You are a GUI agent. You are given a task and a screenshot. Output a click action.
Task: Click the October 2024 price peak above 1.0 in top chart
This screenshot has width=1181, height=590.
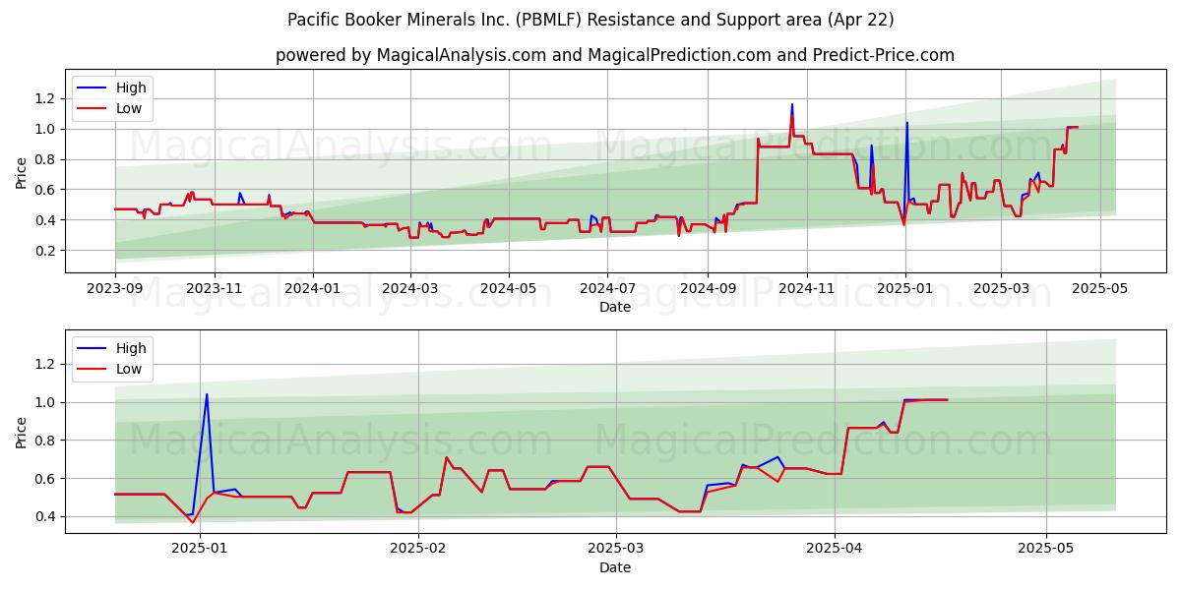pyautogui.click(x=792, y=104)
